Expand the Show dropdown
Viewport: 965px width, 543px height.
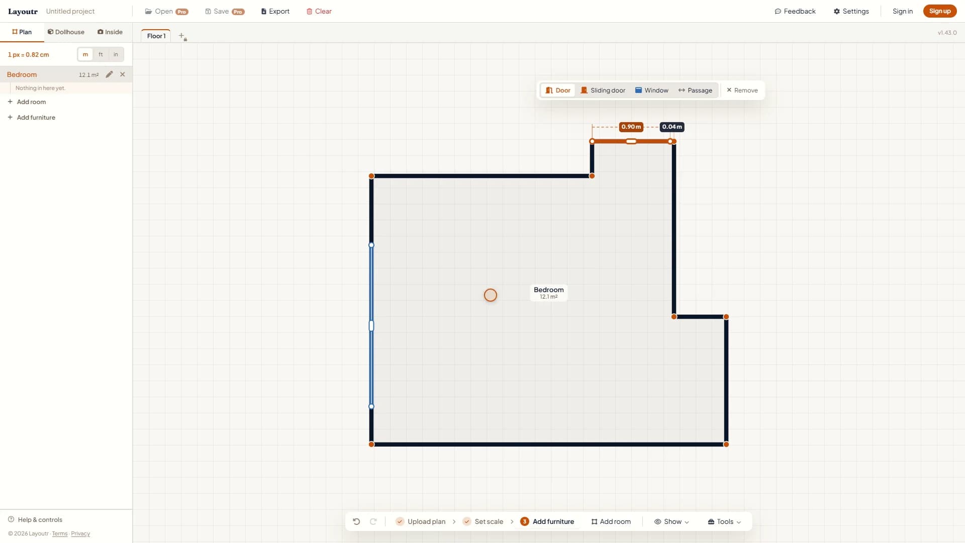(671, 521)
